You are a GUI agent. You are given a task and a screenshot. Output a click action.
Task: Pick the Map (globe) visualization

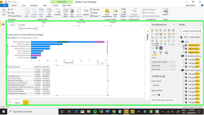pos(173,37)
